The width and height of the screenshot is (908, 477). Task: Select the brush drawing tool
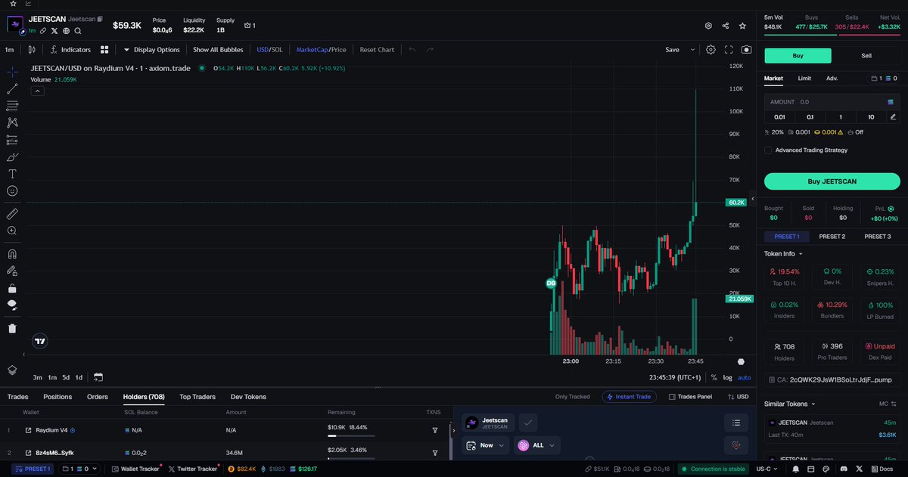pos(12,157)
